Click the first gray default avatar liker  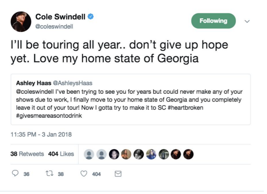pyautogui.click(x=89, y=154)
